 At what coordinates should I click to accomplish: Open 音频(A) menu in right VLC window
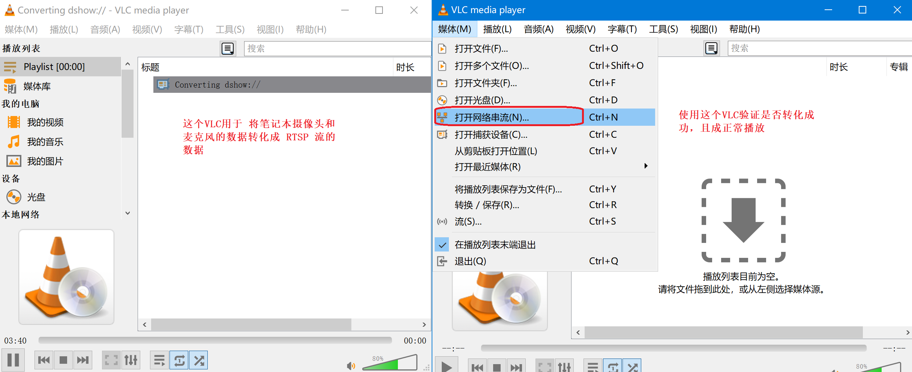point(538,29)
